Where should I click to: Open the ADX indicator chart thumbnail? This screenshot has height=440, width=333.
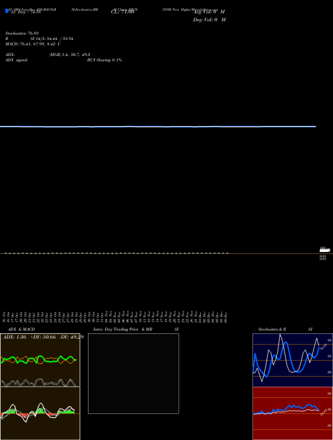click(40, 360)
